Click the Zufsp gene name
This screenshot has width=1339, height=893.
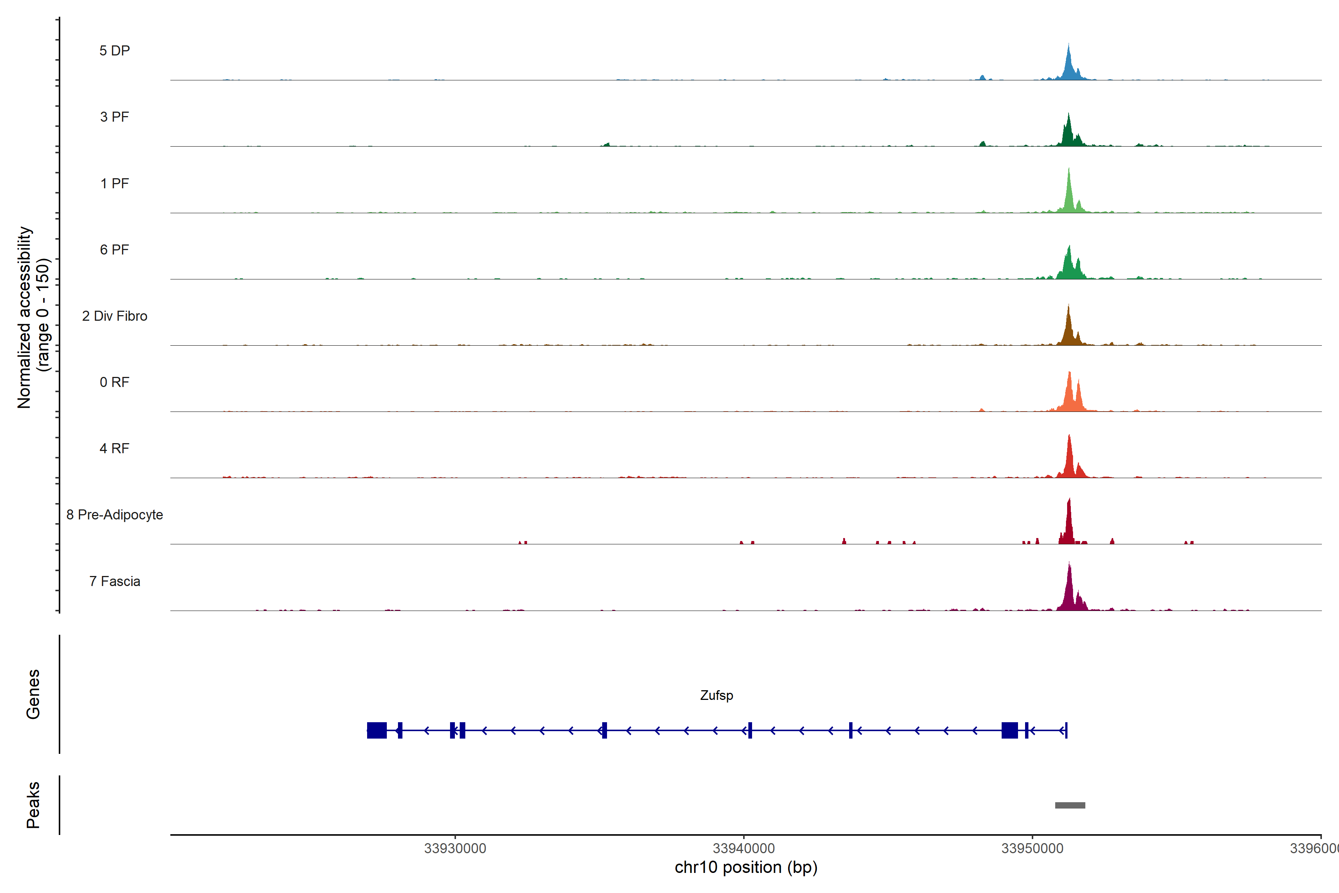click(x=716, y=695)
